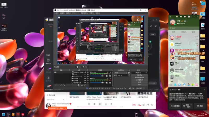Click the music player volume speaker icon
This screenshot has height=117, width=209.
(143, 105)
